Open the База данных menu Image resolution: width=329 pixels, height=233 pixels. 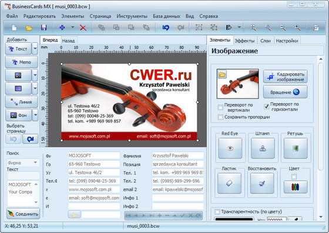[x=166, y=16]
